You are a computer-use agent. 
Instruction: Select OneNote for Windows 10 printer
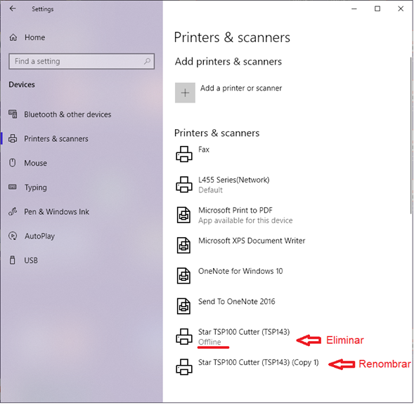point(240,271)
